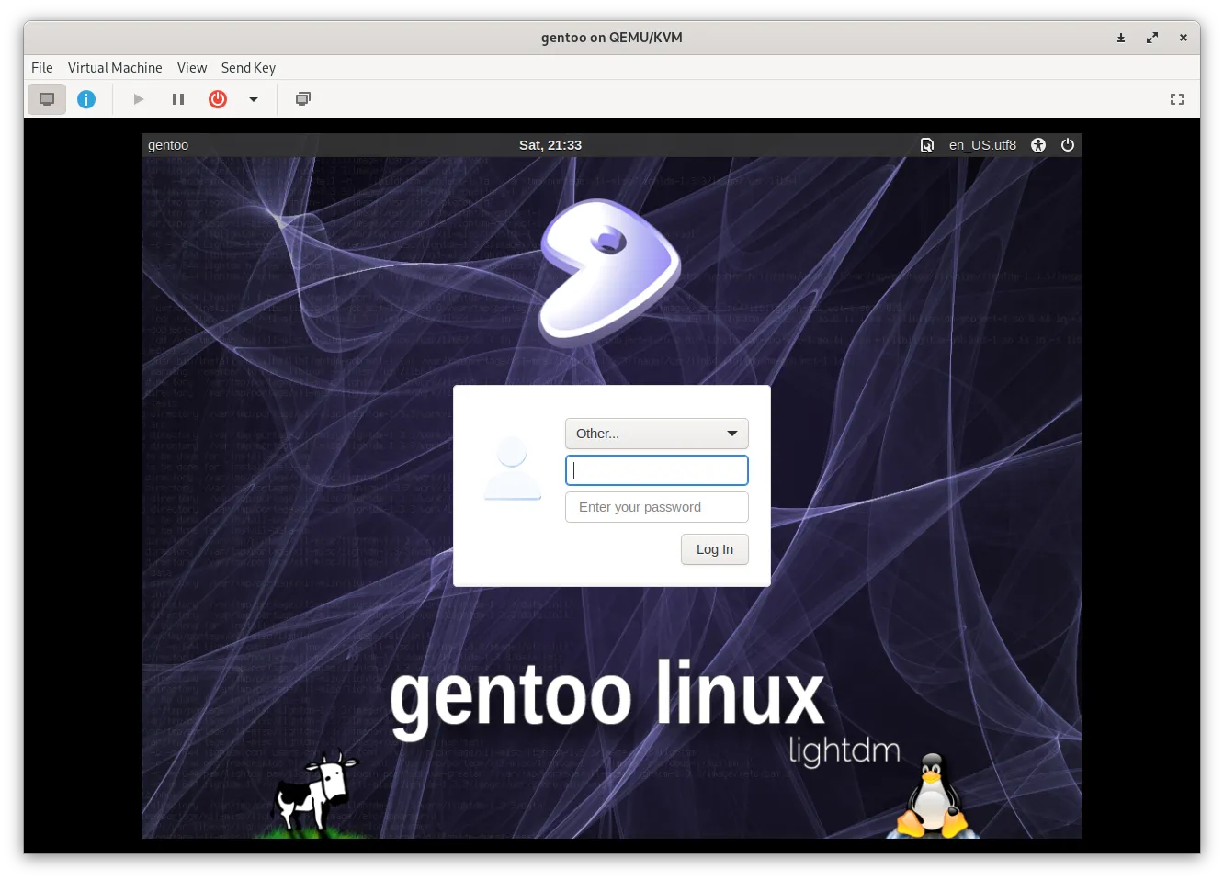1224x880 pixels.
Task: Open the Send Key menu
Action: pyautogui.click(x=248, y=68)
